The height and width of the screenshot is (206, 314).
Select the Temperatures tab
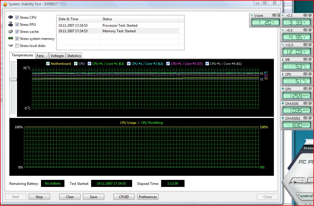(22, 55)
